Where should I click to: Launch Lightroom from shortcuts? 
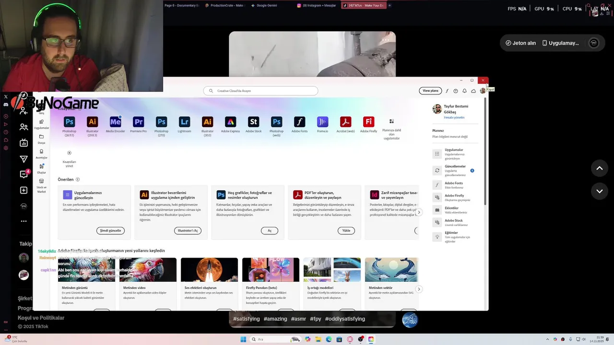tap(184, 122)
